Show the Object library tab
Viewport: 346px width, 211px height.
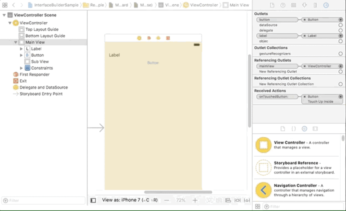[x=304, y=129]
